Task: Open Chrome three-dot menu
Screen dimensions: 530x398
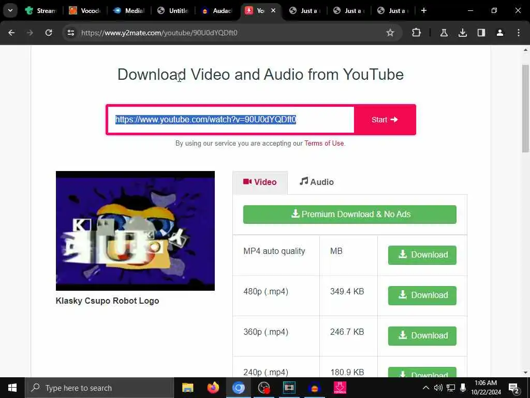Action: (x=519, y=33)
